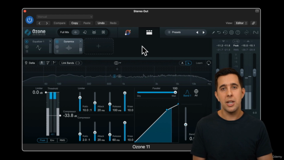Select the bass focus icon
Screen dimensions: 284x160
[x=103, y=32]
